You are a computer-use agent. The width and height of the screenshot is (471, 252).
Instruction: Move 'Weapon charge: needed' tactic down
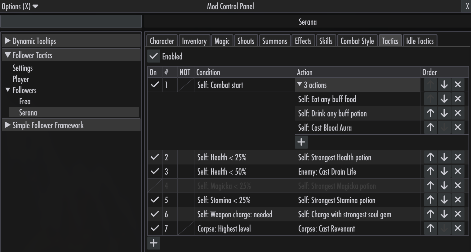(444, 214)
